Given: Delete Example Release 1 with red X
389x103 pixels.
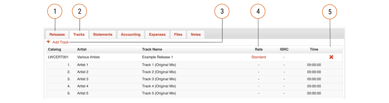Looking at the screenshot, I should pyautogui.click(x=331, y=57).
